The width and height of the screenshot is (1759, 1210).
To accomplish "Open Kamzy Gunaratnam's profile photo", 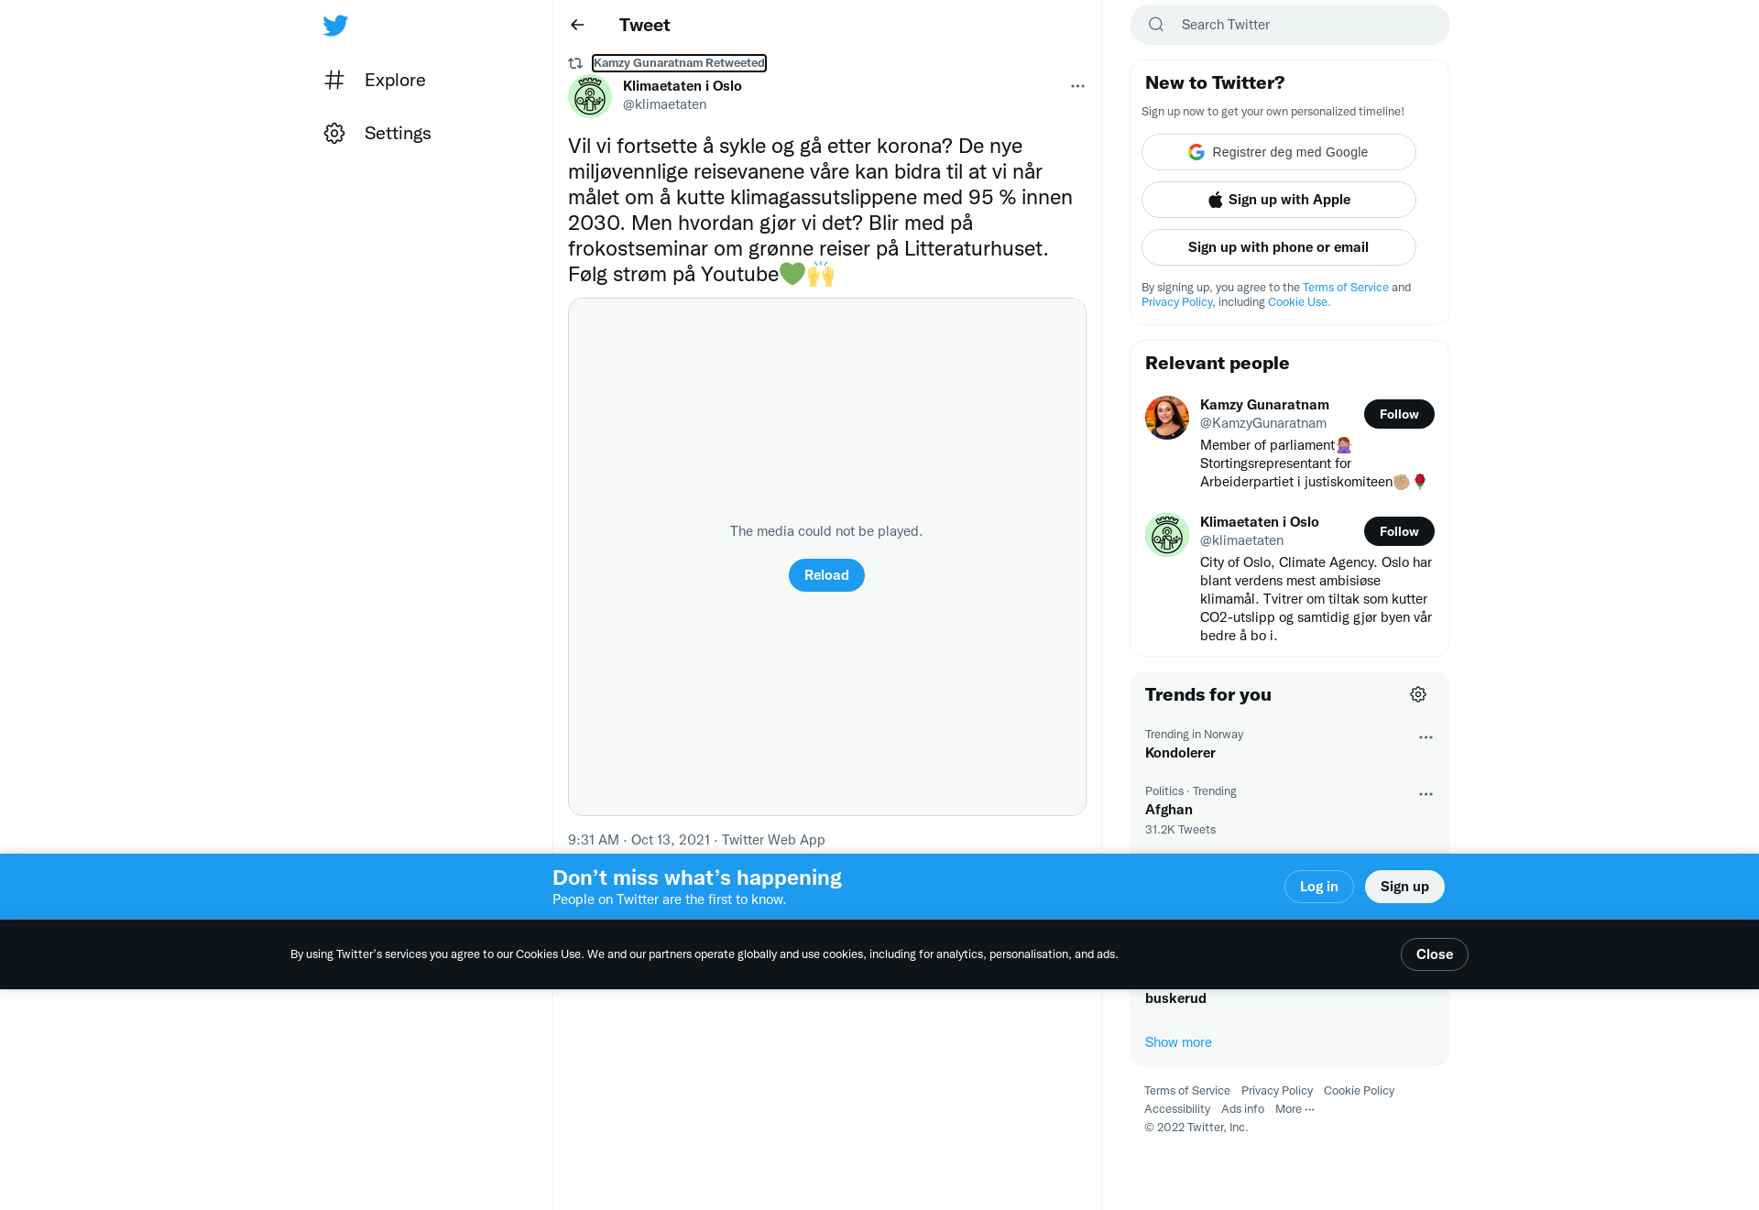I will pos(1167,418).
